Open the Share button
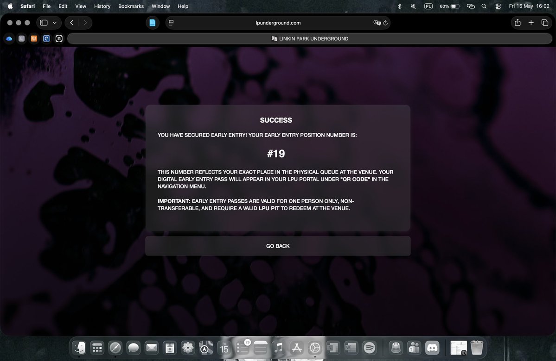Image resolution: width=556 pixels, height=361 pixels. (x=518, y=23)
